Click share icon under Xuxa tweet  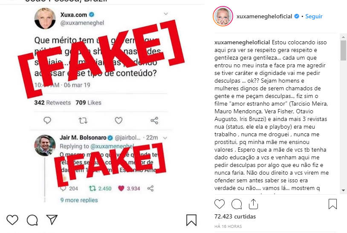(x=154, y=121)
